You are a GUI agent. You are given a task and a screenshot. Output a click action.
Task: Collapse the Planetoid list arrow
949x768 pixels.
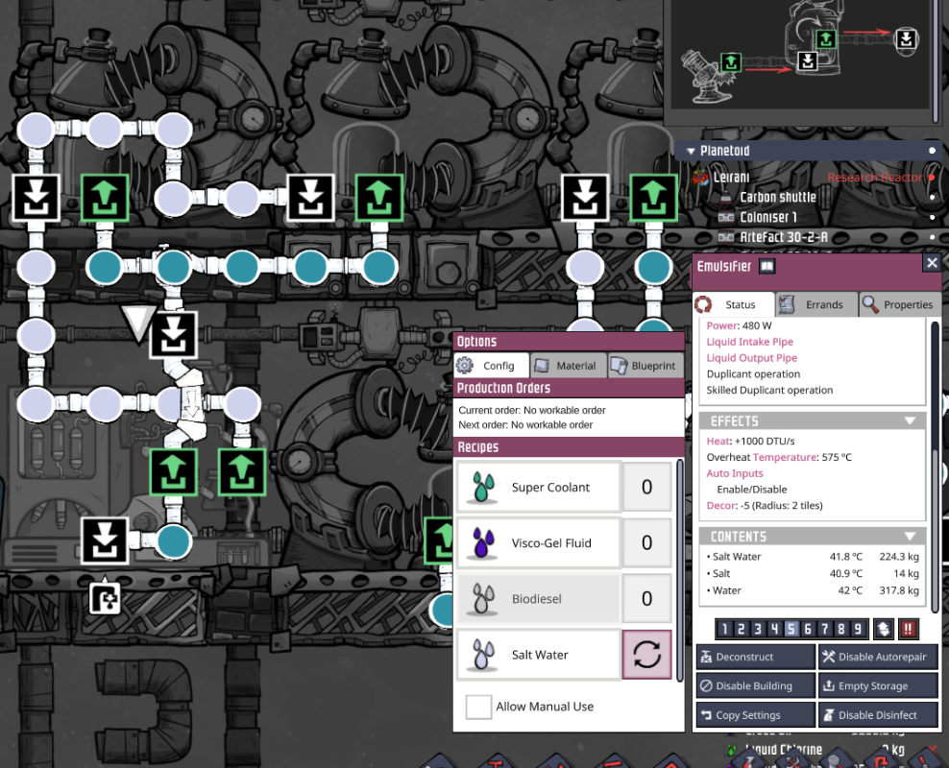tap(691, 151)
